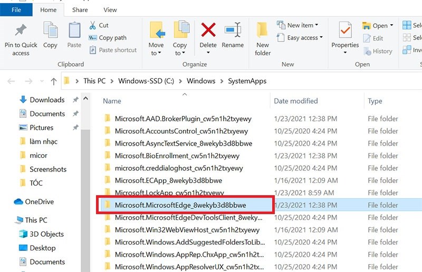This screenshot has width=422, height=272.
Task: Expand the Properties dropdown arrow
Action: click(x=346, y=53)
